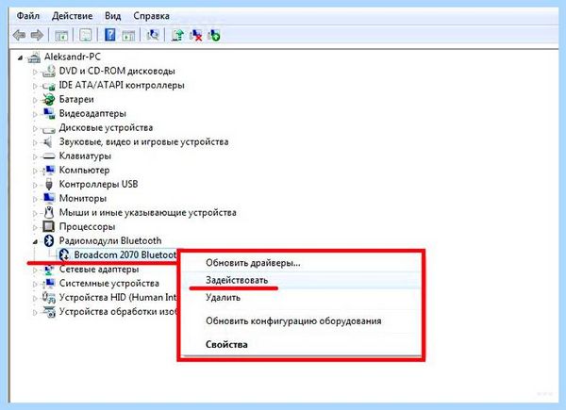Expand the Устройства HID node

coord(35,298)
